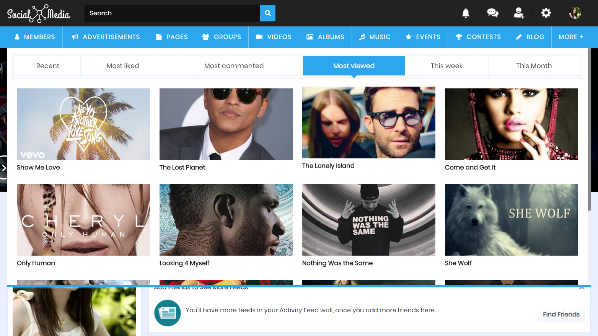Open the Members menu
Screen dimensions: 598x336
35,37
